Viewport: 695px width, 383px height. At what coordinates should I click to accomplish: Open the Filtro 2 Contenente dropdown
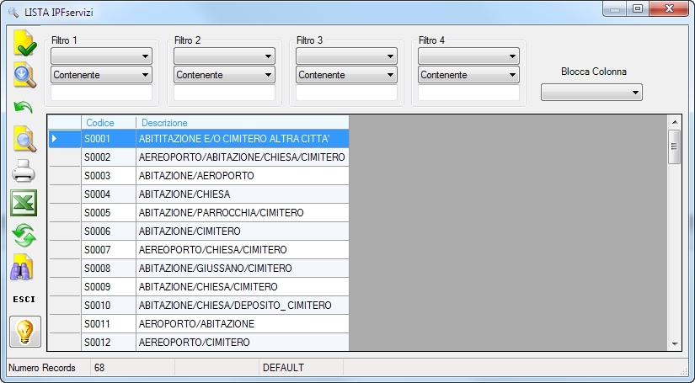(x=224, y=75)
